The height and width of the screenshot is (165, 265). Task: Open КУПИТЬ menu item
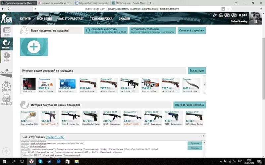click(26, 18)
